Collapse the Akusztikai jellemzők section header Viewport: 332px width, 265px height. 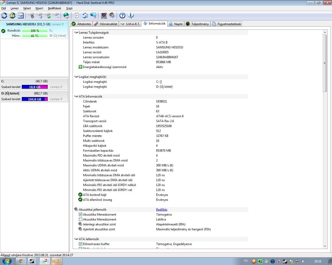point(161,210)
